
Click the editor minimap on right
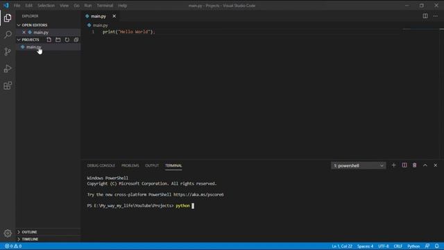[x=420, y=29]
